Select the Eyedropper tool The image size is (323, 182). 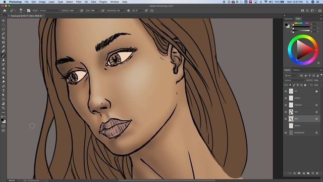click(x=4, y=47)
